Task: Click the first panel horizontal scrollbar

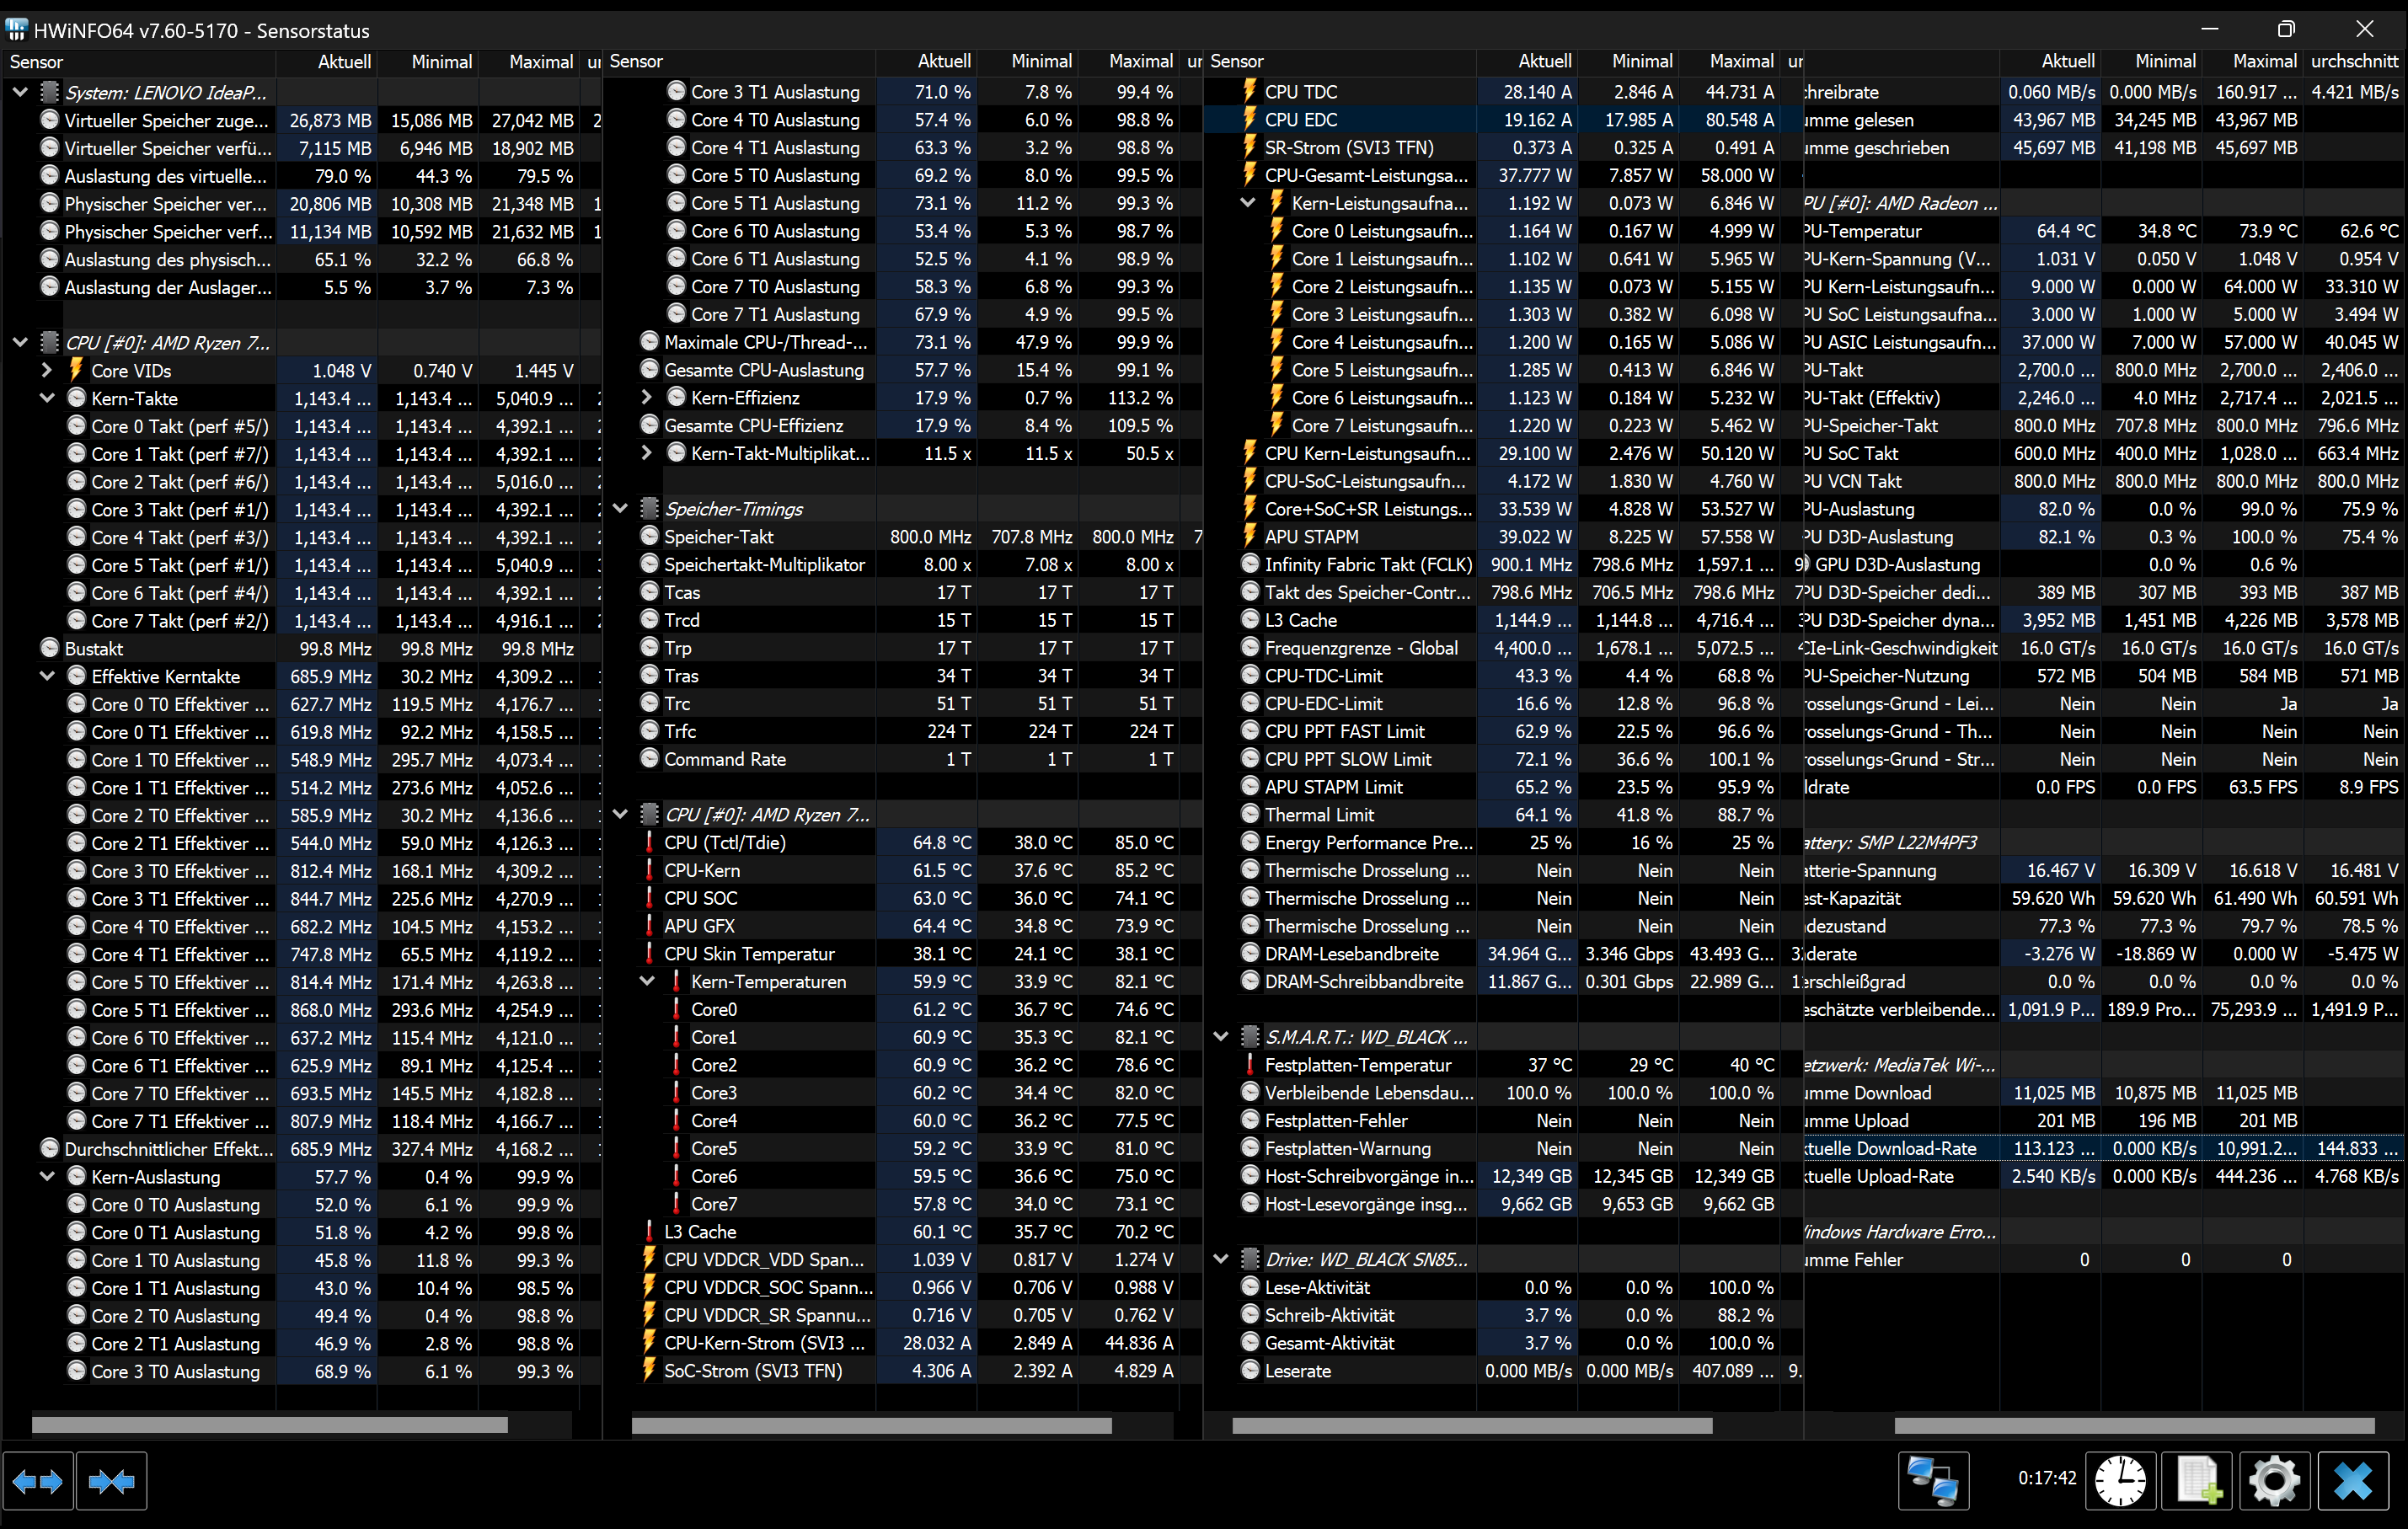Action: click(x=270, y=1425)
